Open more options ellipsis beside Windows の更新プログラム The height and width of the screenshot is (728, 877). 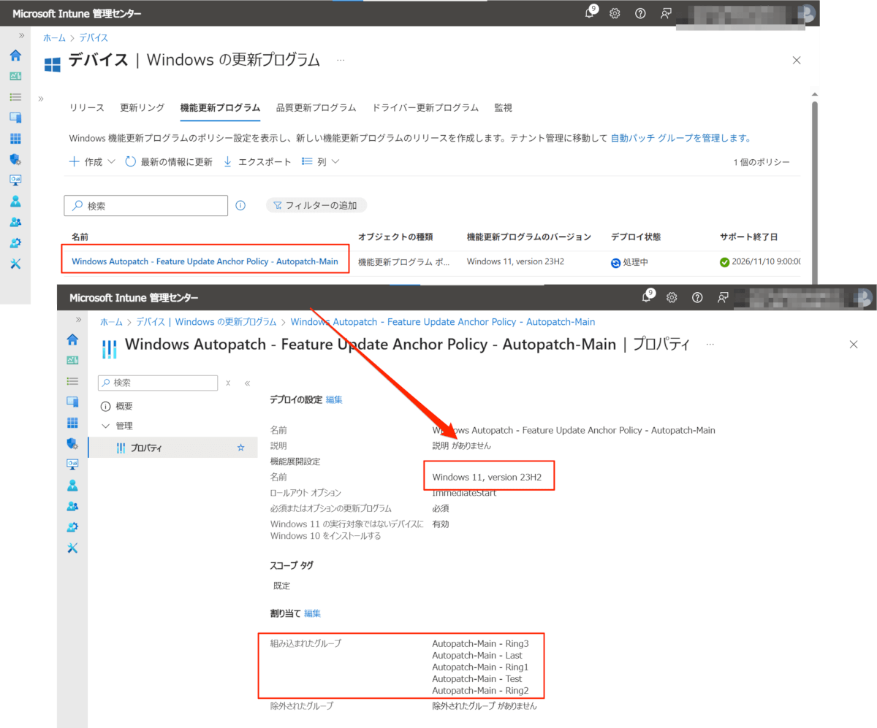coord(341,59)
